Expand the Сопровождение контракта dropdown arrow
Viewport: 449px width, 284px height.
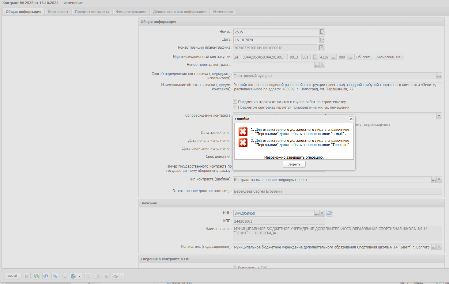click(x=439, y=115)
